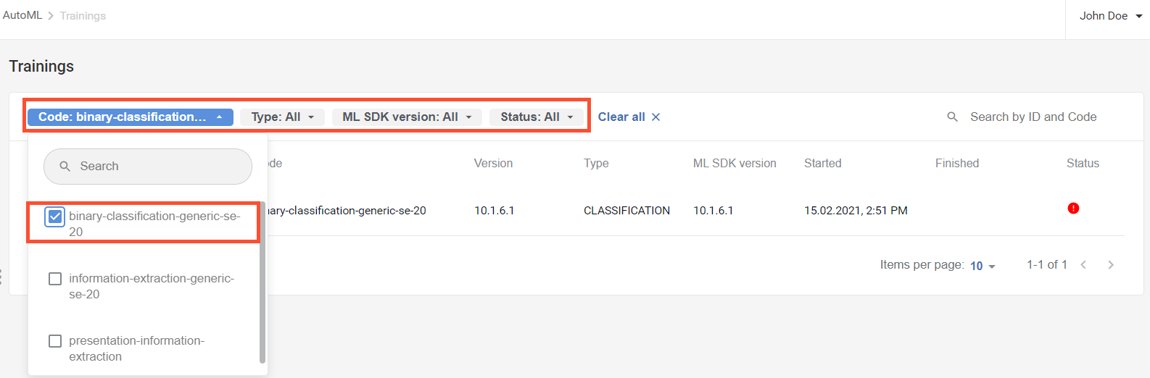Open the ML SDK version filter dropdown

click(x=407, y=117)
